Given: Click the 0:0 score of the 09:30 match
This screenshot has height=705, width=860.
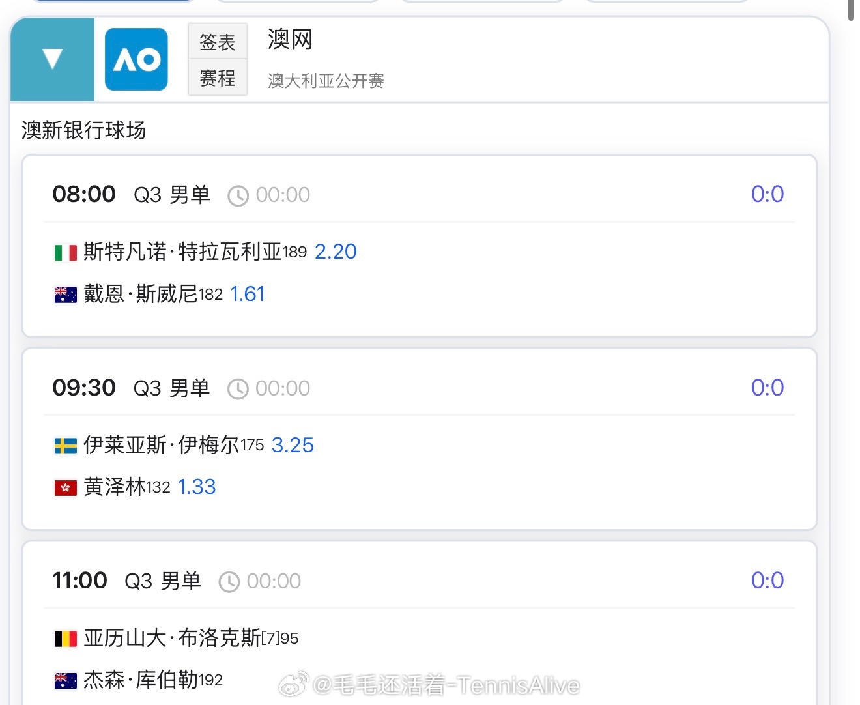Looking at the screenshot, I should tap(767, 388).
